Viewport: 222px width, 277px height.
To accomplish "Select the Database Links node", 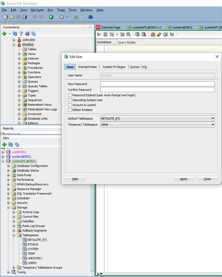I will click(x=37, y=119).
